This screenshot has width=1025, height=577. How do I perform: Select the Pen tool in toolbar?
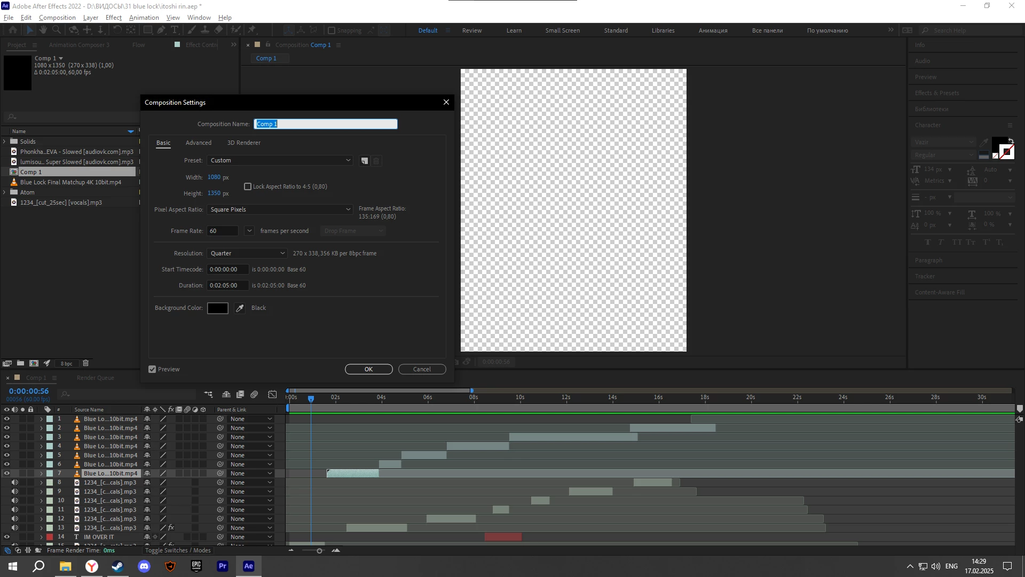[x=161, y=30]
